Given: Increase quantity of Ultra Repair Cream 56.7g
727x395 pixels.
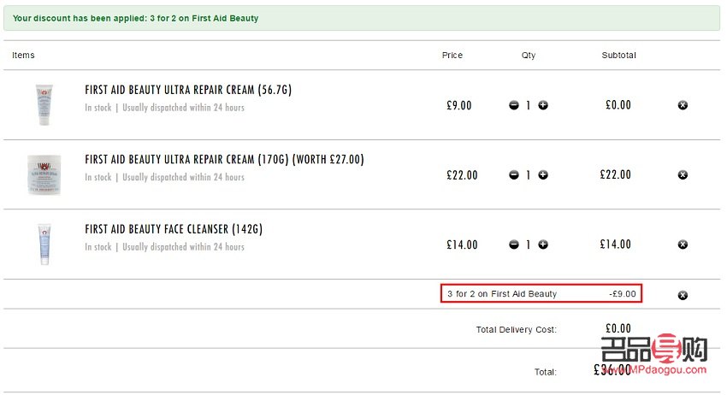Looking at the screenshot, I should pos(543,105).
